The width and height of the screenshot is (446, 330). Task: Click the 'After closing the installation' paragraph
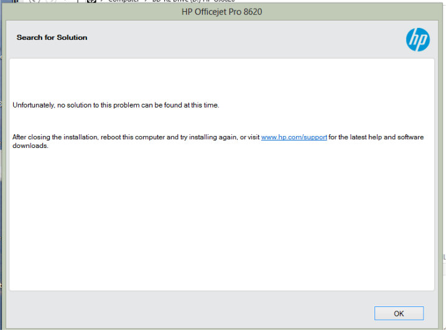218,141
